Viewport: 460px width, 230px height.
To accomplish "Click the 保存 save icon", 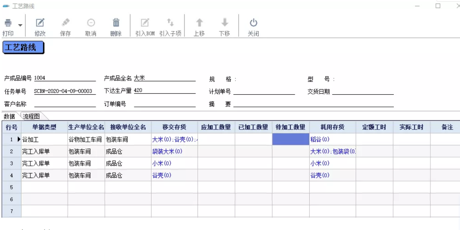I will (x=65, y=23).
